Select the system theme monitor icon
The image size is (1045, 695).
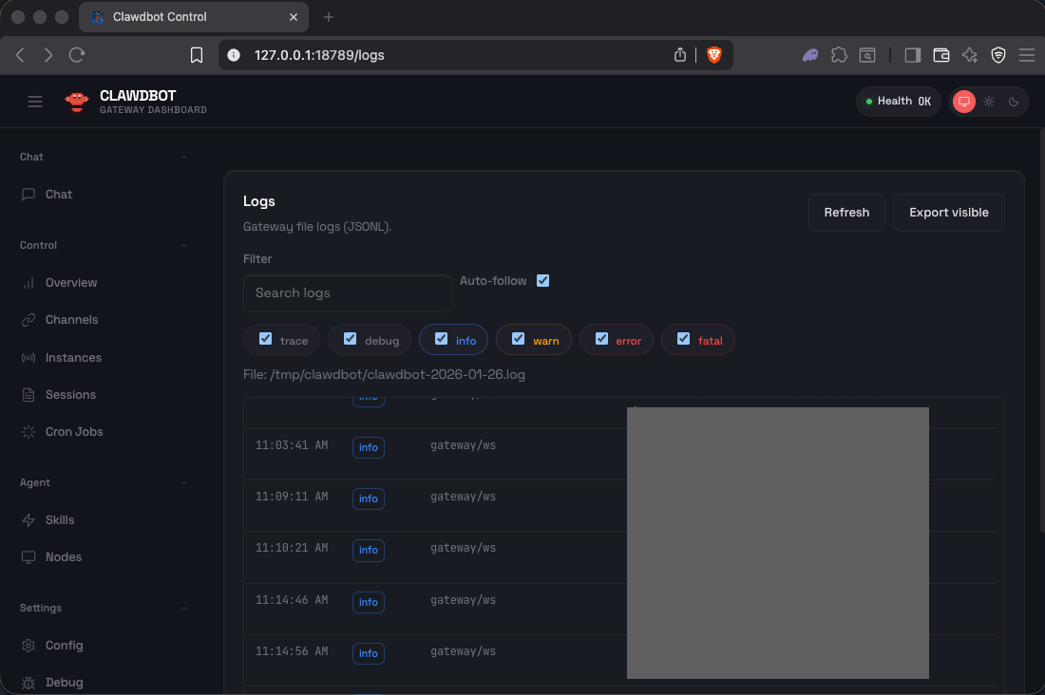963,102
